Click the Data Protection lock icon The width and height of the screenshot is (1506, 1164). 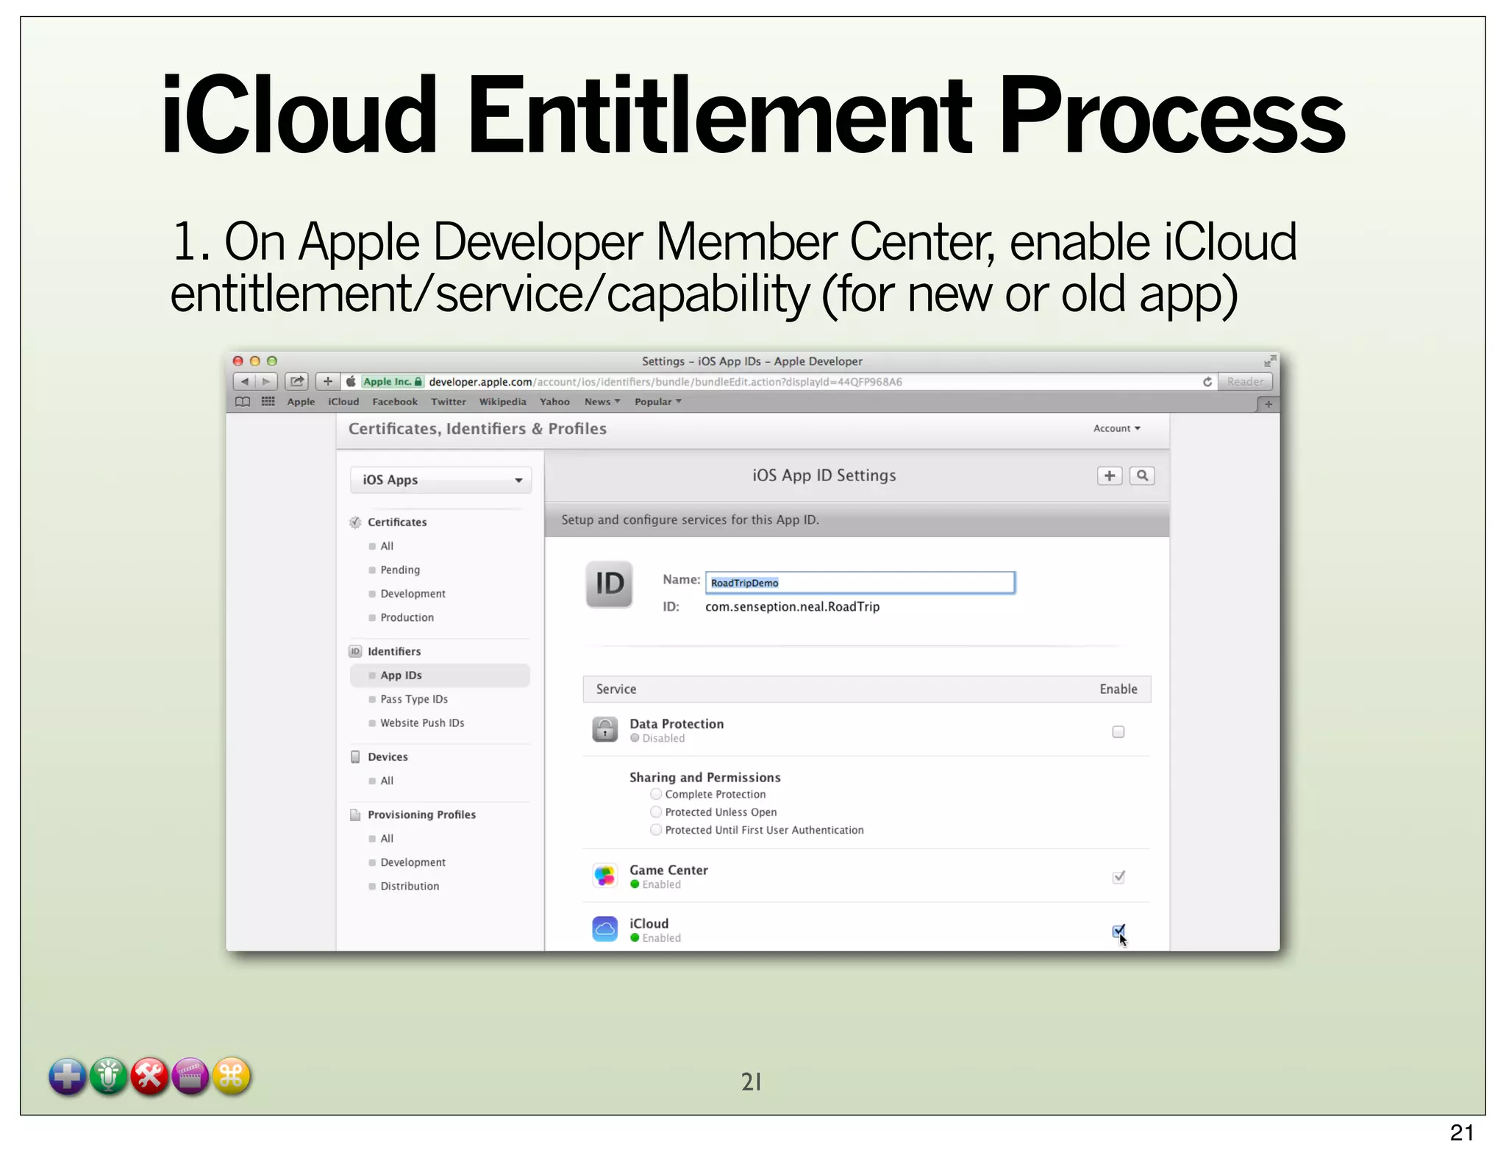click(604, 729)
